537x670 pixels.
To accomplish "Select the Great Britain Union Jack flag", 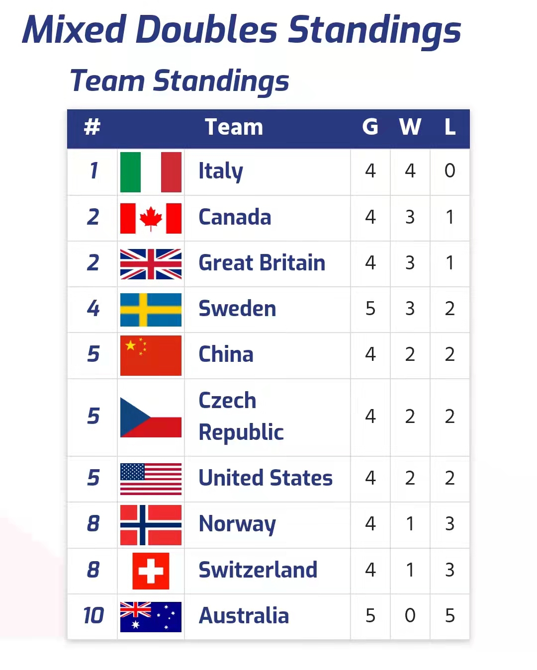I will pyautogui.click(x=151, y=264).
